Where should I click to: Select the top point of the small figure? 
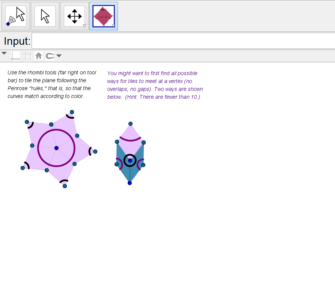(x=131, y=124)
